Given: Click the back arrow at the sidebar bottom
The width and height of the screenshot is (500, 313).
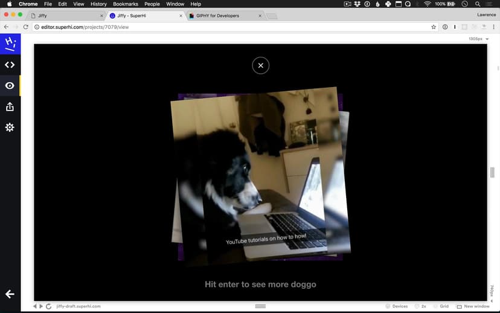Looking at the screenshot, I should tap(10, 294).
